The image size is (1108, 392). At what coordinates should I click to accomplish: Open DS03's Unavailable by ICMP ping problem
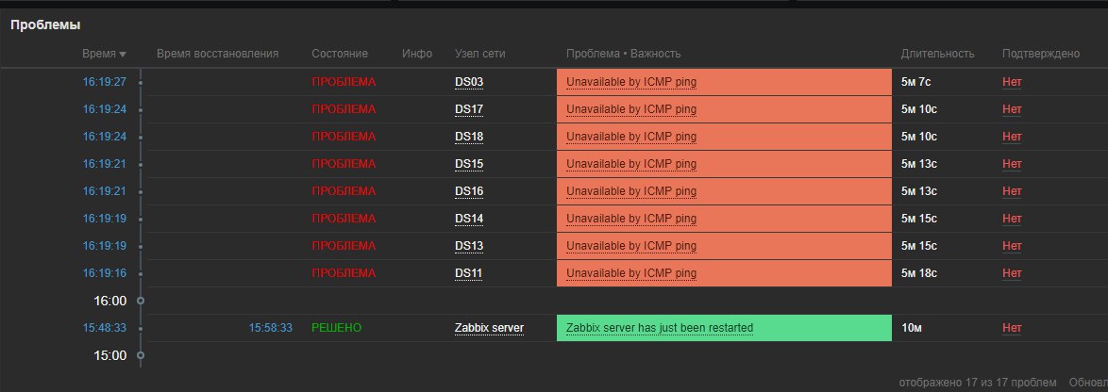[x=631, y=82]
